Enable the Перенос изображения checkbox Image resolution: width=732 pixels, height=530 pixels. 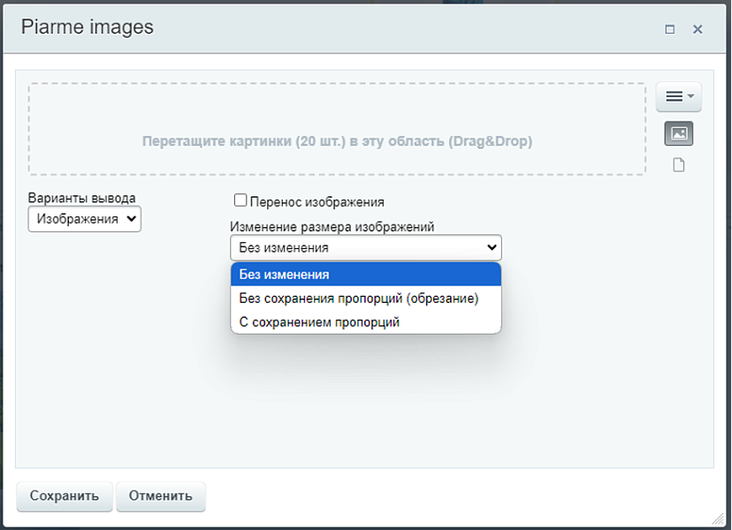(240, 201)
